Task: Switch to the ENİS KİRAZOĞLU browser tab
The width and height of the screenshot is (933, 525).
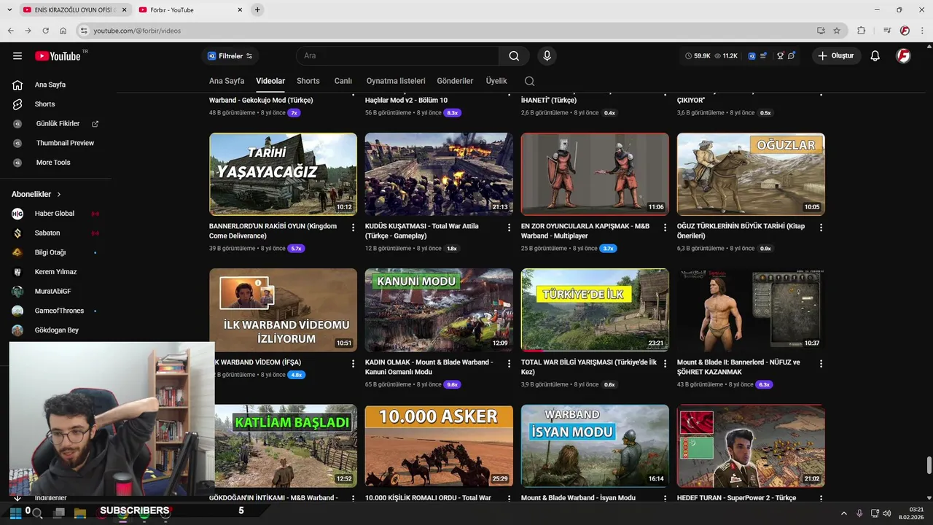Action: pyautogui.click(x=74, y=9)
